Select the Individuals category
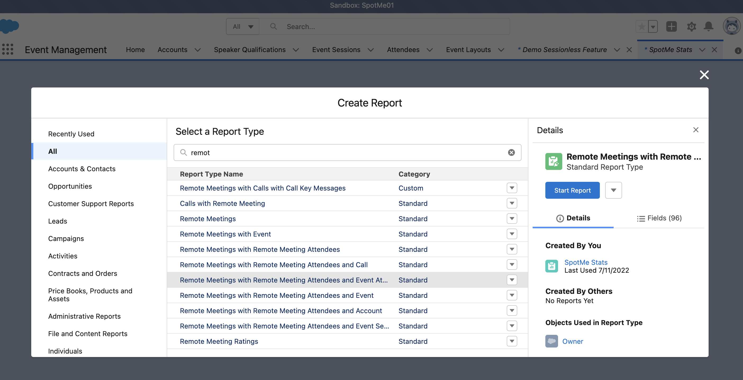The image size is (743, 380). [99, 351]
